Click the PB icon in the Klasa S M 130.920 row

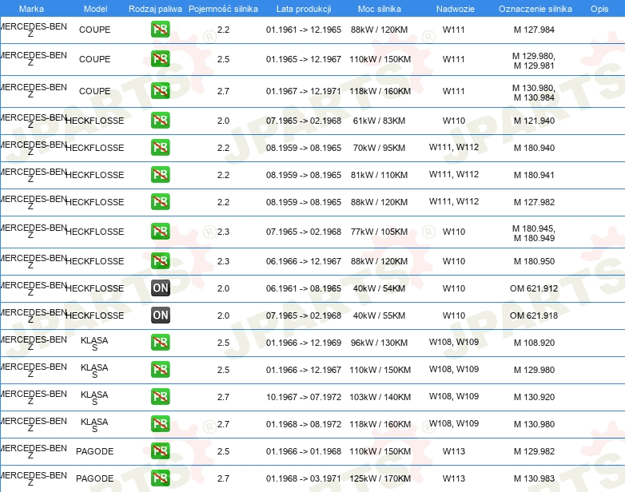tap(161, 397)
